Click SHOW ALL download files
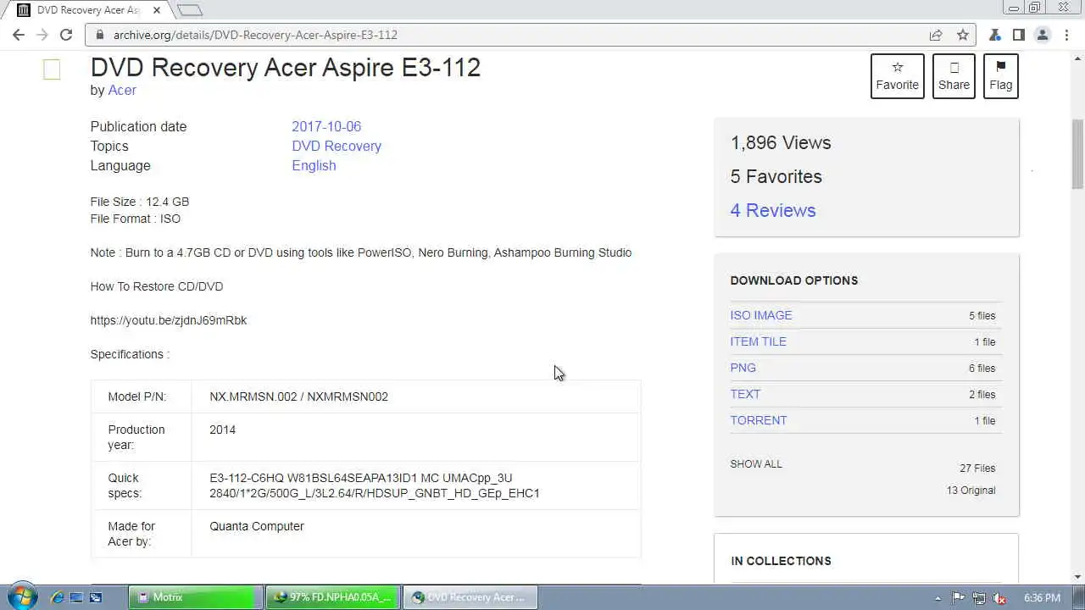The height and width of the screenshot is (610, 1085). pos(756,464)
